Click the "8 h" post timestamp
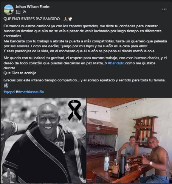The width and height of the screenshot is (172, 184). click(x=18, y=12)
